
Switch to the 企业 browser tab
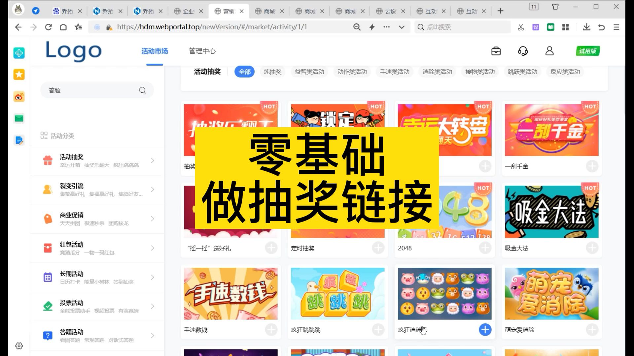(x=189, y=11)
